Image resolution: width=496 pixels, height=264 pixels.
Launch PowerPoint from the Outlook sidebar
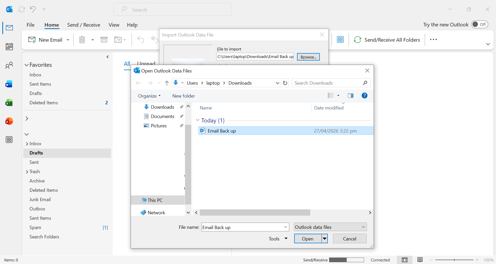pyautogui.click(x=9, y=121)
